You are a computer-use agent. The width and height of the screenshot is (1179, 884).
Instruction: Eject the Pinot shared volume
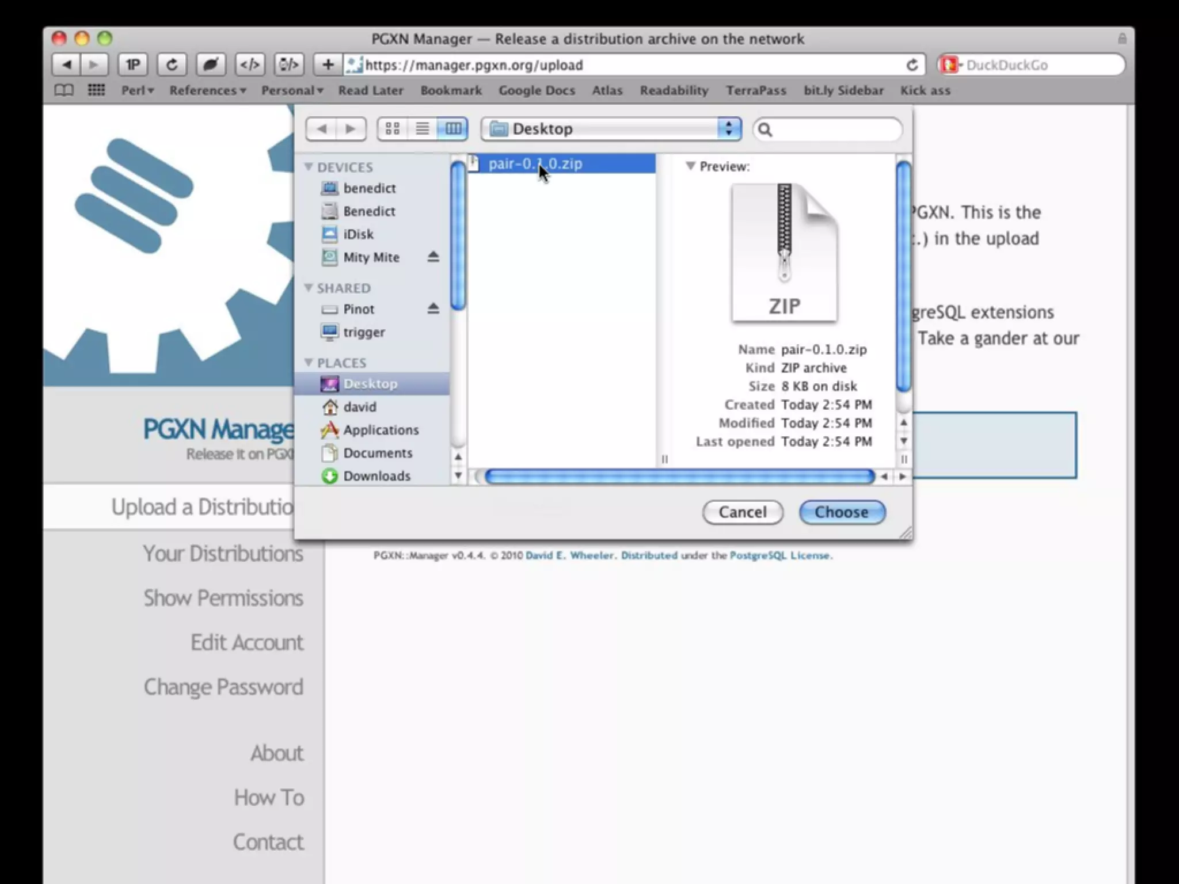tap(433, 308)
